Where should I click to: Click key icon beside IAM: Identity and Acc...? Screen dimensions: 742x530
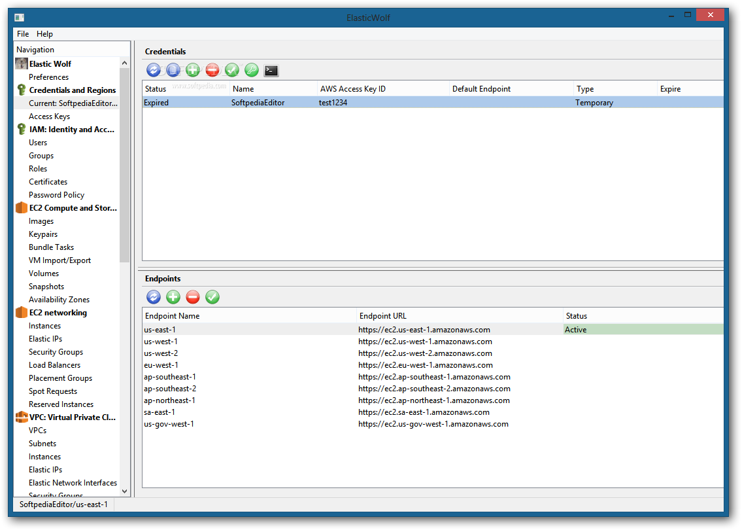(22, 129)
